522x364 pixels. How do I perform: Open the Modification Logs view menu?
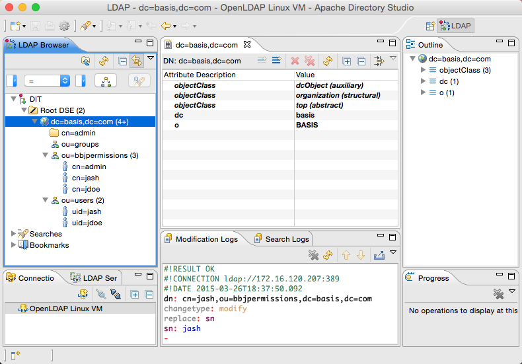pyautogui.click(x=393, y=252)
